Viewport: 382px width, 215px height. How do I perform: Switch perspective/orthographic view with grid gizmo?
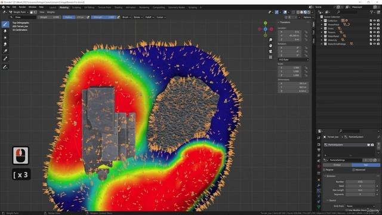270,57
